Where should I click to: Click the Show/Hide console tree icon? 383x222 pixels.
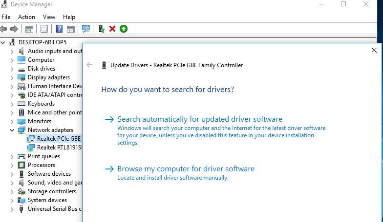(29, 29)
